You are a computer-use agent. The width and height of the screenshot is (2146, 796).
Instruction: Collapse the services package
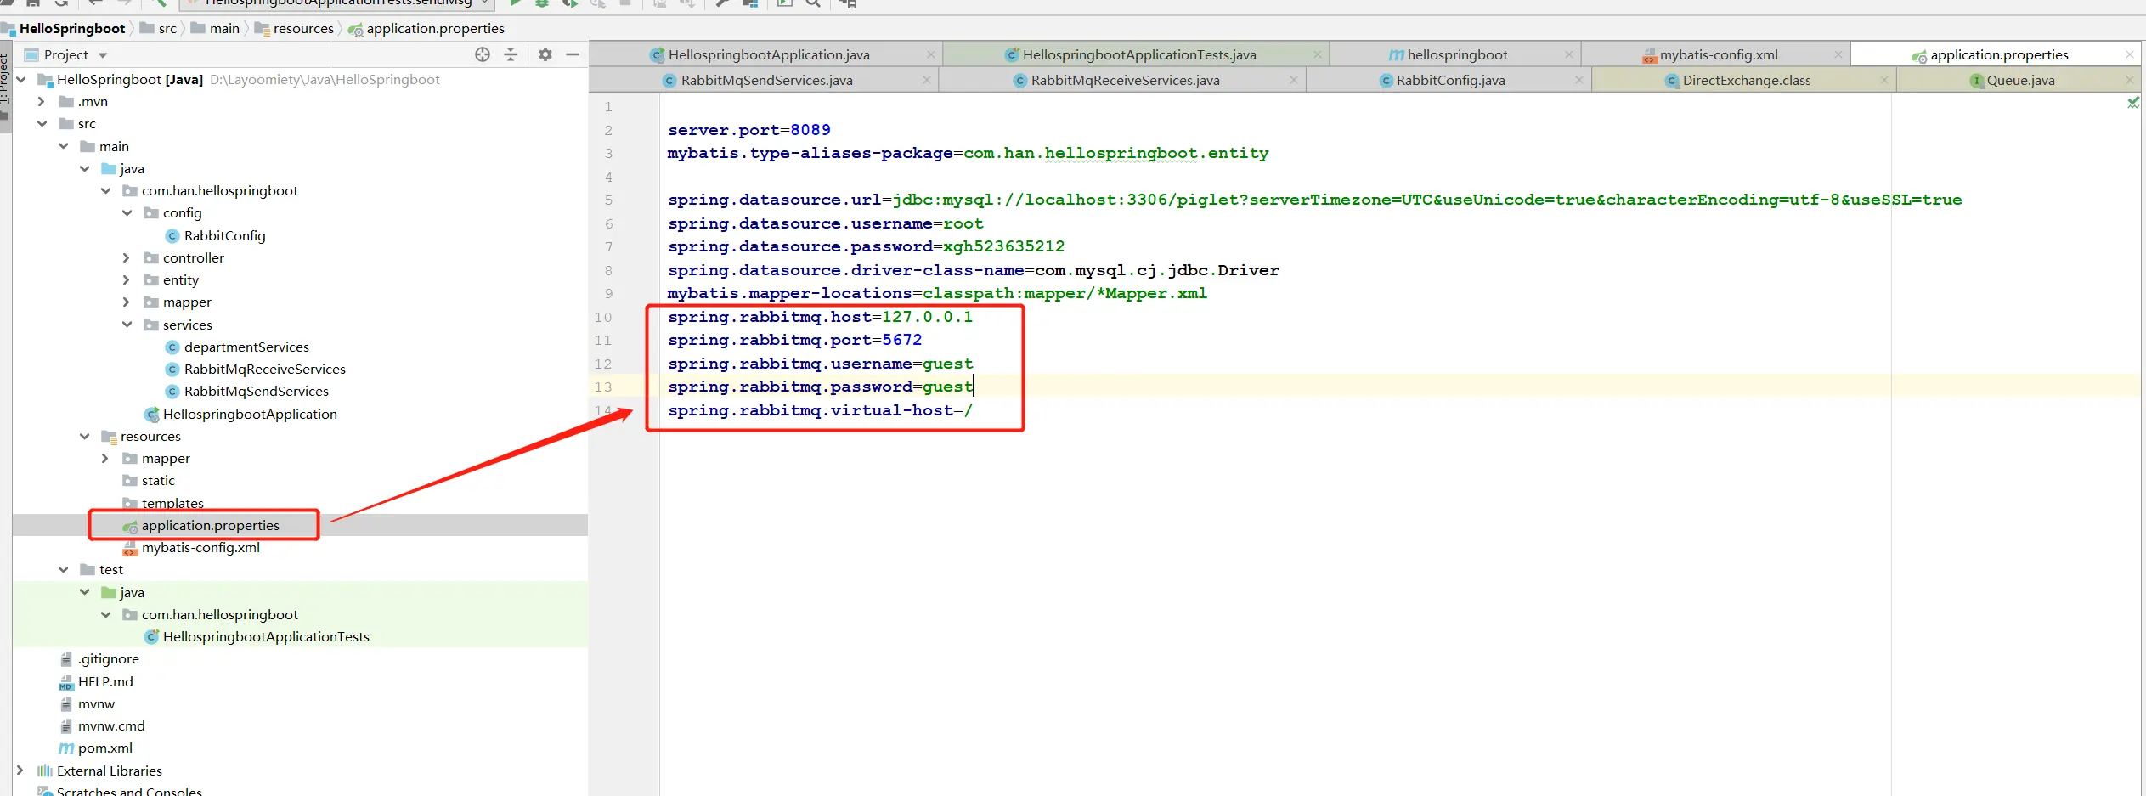[127, 325]
